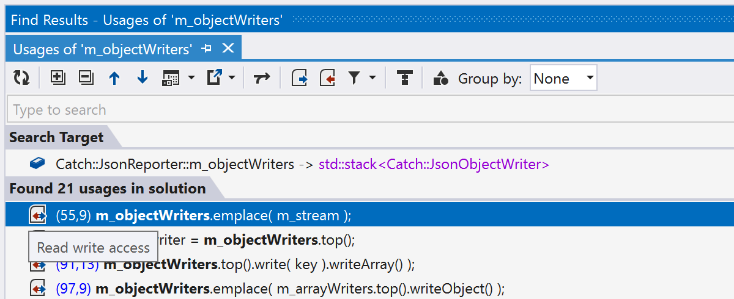Open the export results dropdown arrow
The height and width of the screenshot is (299, 734).
(x=232, y=78)
